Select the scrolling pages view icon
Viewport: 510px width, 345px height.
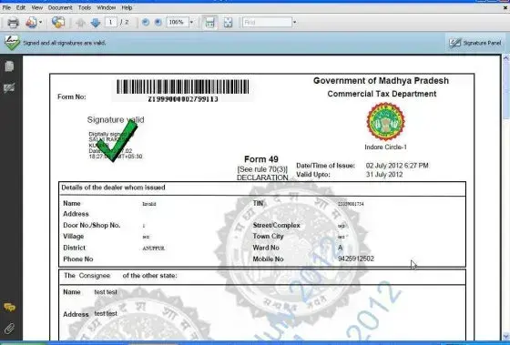[209, 22]
